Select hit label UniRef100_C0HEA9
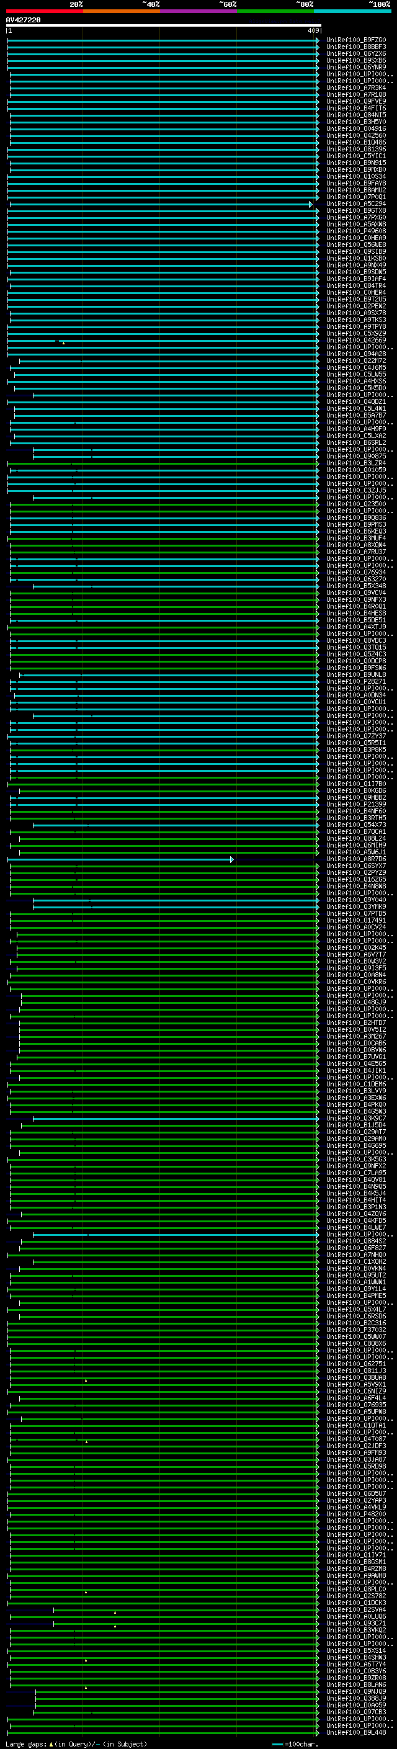Image resolution: width=397 pixels, height=1749 pixels. 356,238
